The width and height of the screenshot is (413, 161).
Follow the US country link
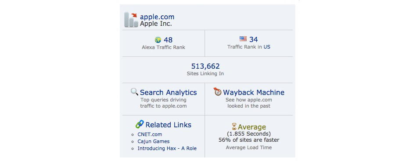(267, 47)
